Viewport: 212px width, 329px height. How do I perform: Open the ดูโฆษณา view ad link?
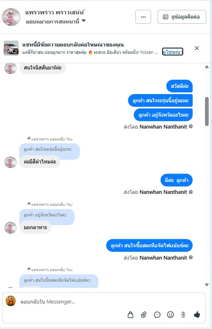[x=172, y=52]
